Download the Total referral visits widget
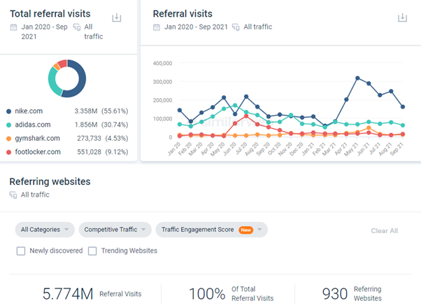This screenshot has height=308, width=421. pyautogui.click(x=117, y=17)
